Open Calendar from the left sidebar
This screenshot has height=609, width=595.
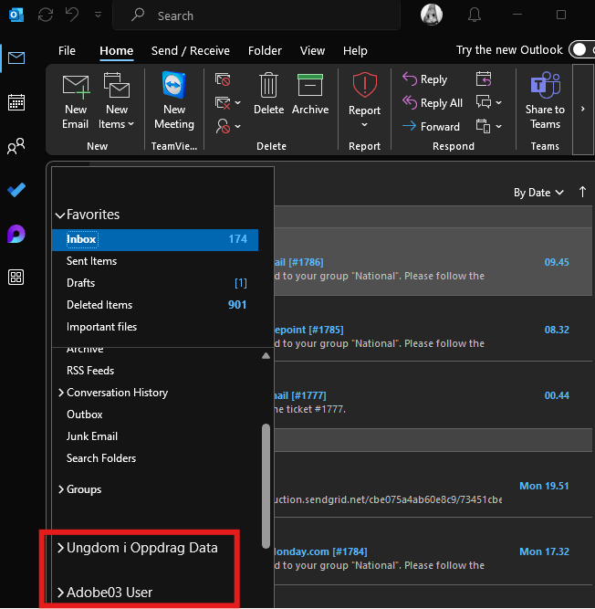point(16,102)
